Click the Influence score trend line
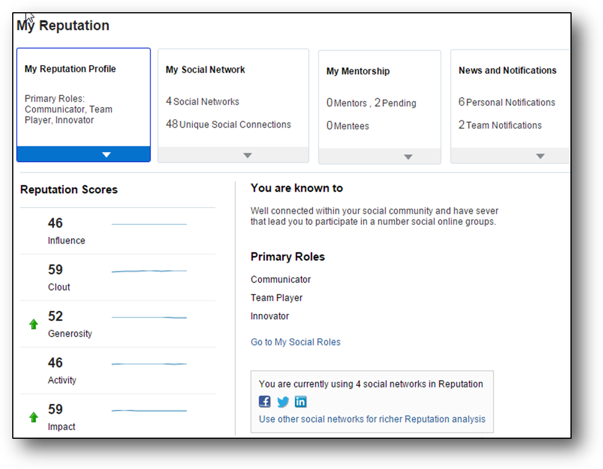 click(149, 224)
